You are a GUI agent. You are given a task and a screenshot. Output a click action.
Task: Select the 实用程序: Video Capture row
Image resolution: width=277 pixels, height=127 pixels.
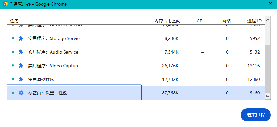click(136, 66)
